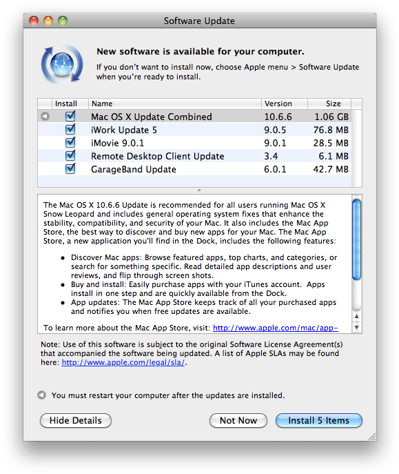The image size is (399, 474).
Task: Click Install 5 Items button
Action: [318, 420]
